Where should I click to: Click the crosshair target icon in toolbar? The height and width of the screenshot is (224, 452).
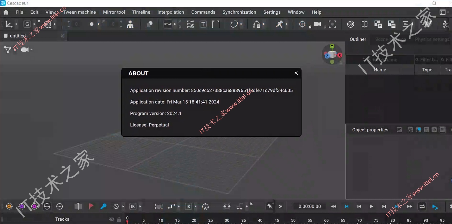pos(302,24)
